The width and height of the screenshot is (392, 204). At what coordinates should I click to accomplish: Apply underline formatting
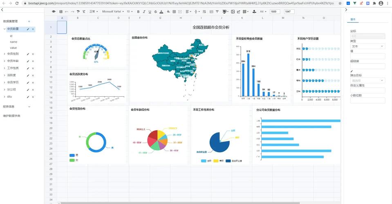tap(150, 11)
